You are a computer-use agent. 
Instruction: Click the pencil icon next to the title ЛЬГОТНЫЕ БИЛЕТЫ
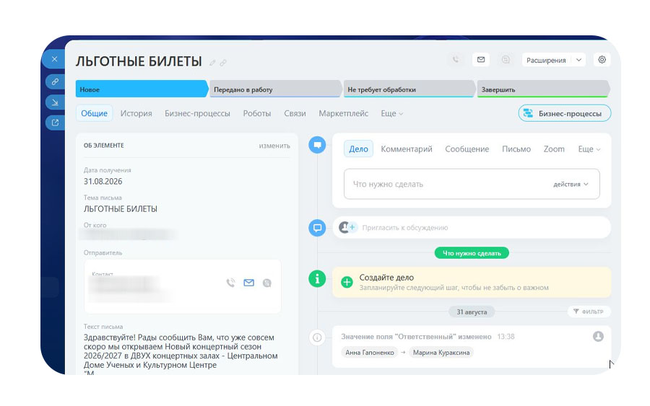tap(212, 63)
